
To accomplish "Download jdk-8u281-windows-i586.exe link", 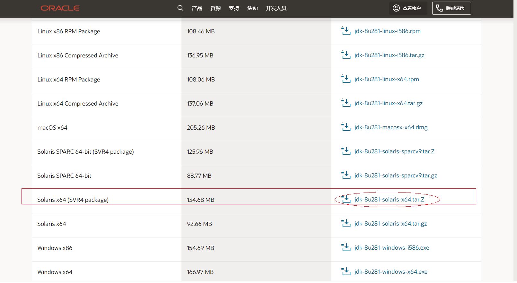I will (392, 248).
